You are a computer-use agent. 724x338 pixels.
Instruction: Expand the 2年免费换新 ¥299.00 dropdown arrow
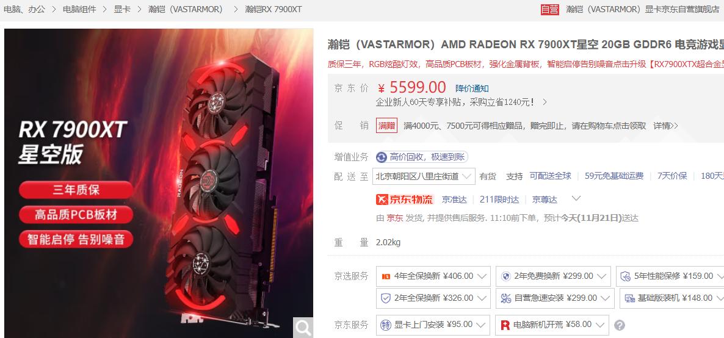click(x=601, y=276)
